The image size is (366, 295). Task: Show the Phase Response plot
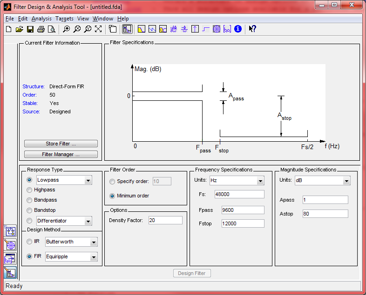(152, 29)
